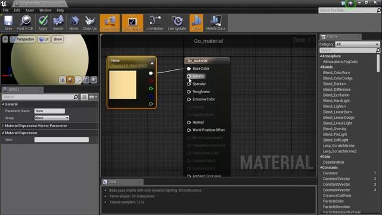Select Desaturation in the palette
This screenshot has height=215, width=382.
click(333, 162)
